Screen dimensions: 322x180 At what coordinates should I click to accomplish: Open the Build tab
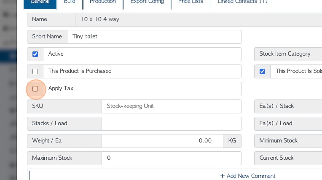coord(70,4)
